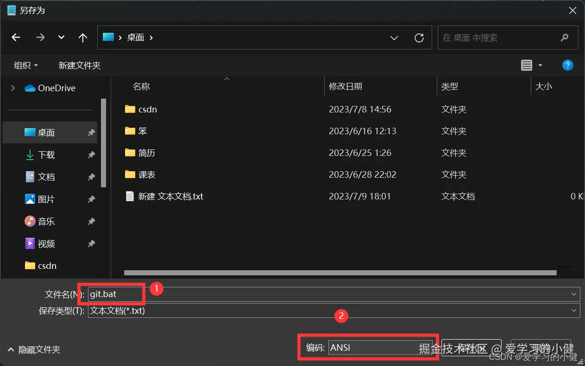Click the pin icon beside 图片
The width and height of the screenshot is (585, 366).
click(91, 199)
